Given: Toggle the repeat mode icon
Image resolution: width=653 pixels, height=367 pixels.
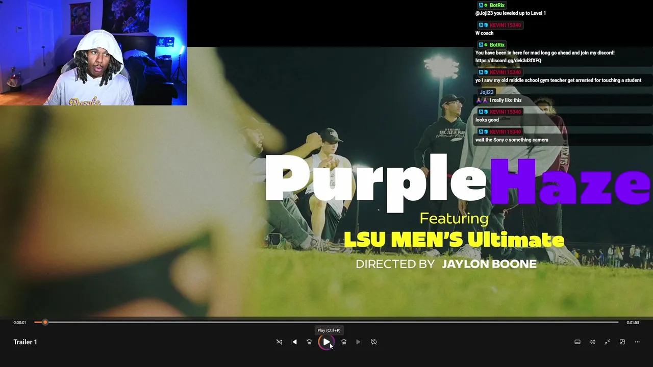Looking at the screenshot, I should [x=373, y=342].
